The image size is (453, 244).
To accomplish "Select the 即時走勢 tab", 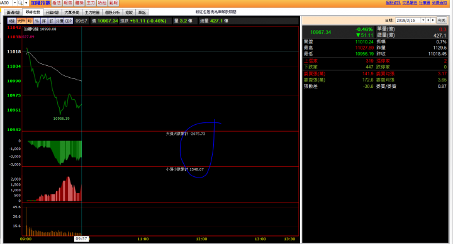I will pos(33,12).
